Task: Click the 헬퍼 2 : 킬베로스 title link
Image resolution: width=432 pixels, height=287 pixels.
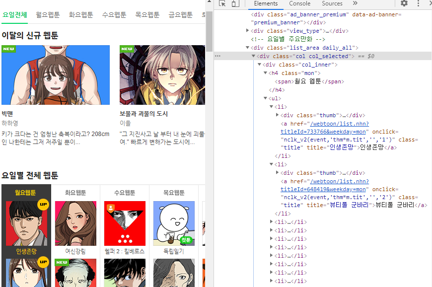Action: (x=125, y=251)
